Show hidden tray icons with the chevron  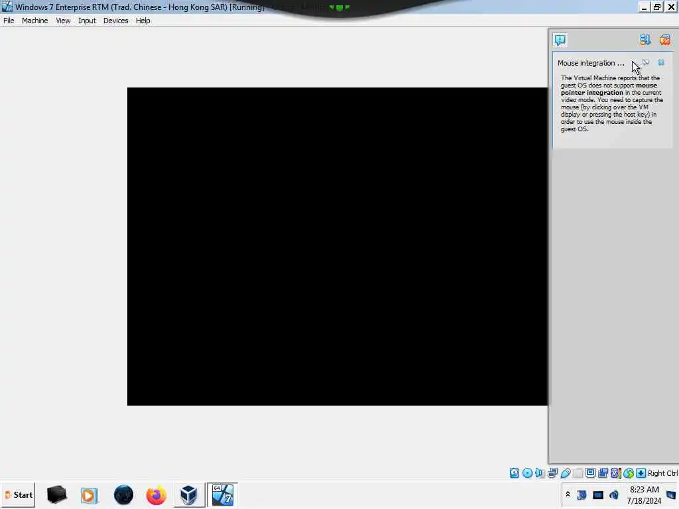pos(568,494)
